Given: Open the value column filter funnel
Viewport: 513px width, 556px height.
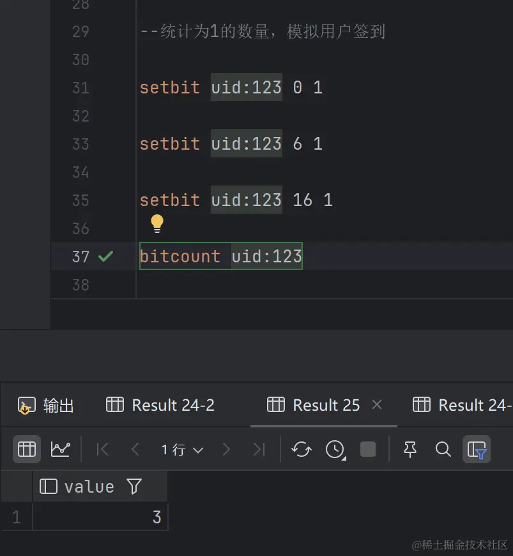Looking at the screenshot, I should point(134,486).
